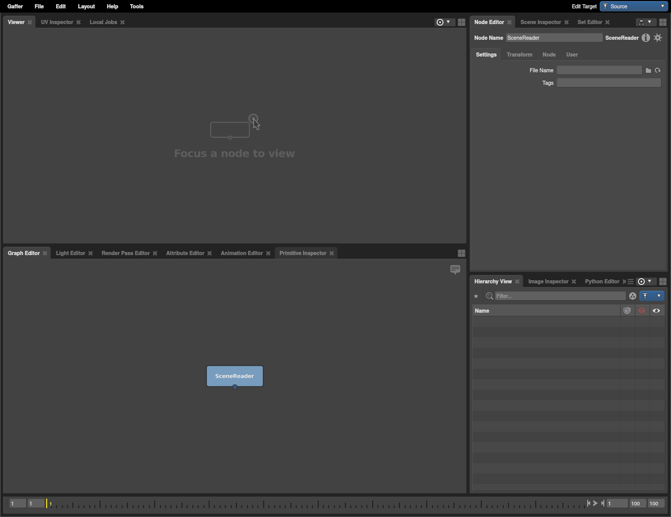Select the Transform tab in Node Editor
The height and width of the screenshot is (517, 671).
pos(519,54)
